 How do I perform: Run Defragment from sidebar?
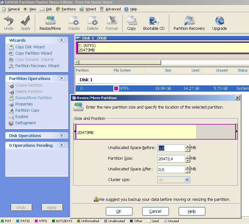pyautogui.click(x=25, y=123)
